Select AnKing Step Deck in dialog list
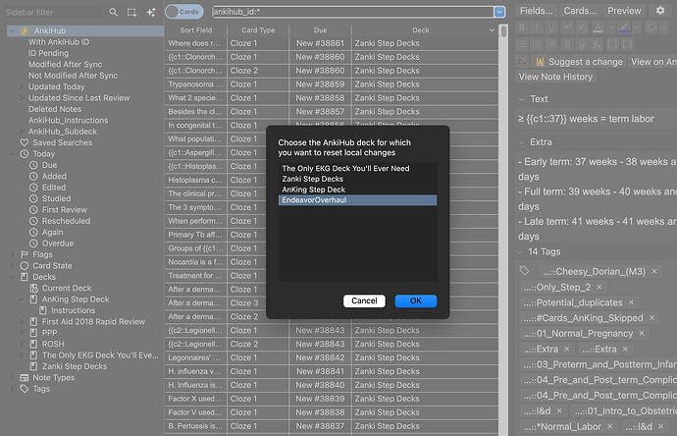Screen dimensions: 677x436 click(x=357, y=190)
